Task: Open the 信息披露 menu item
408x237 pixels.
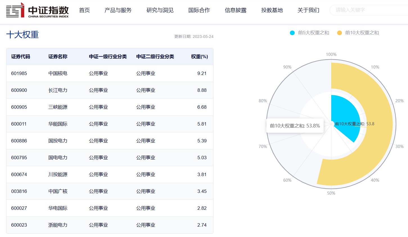Action: coord(236,10)
